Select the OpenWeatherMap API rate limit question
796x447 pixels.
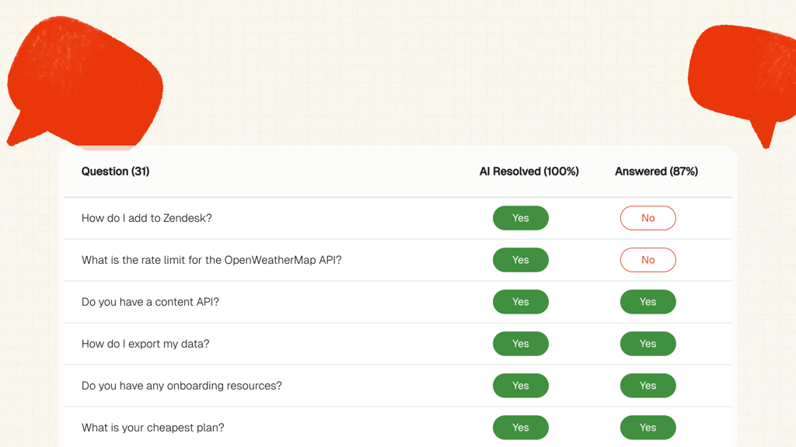(211, 260)
